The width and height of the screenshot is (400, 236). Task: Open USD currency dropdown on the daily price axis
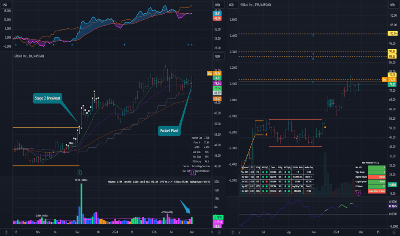218,56
